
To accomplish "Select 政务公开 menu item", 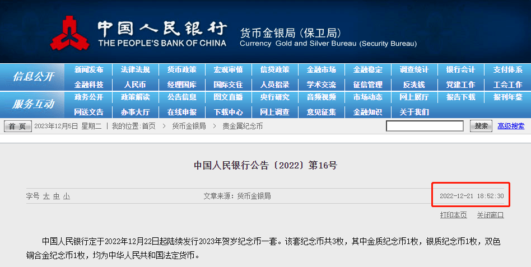I will [x=88, y=97].
